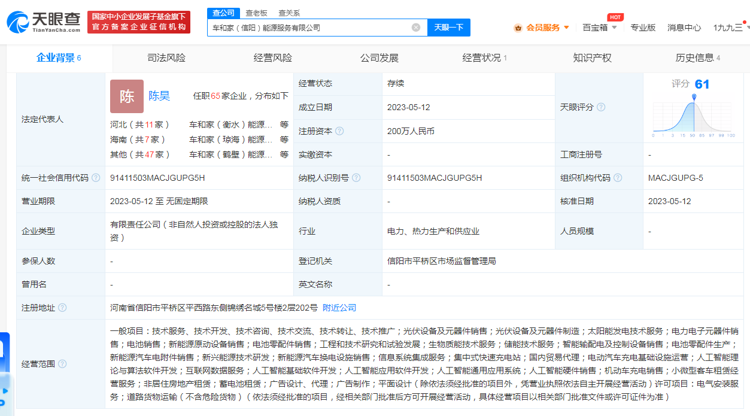
Task: Click the crown icon beside 会员服务
Action: pos(518,28)
